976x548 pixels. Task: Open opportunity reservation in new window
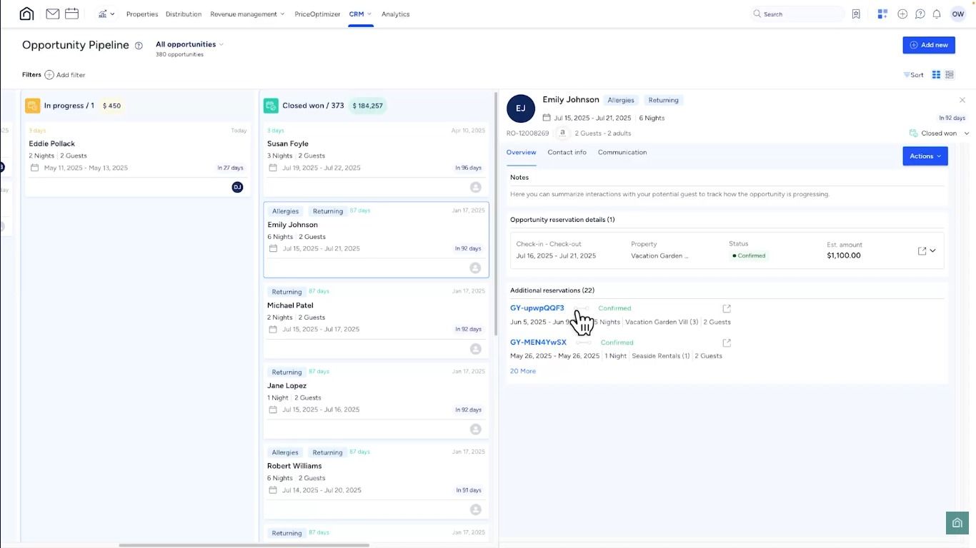click(922, 251)
